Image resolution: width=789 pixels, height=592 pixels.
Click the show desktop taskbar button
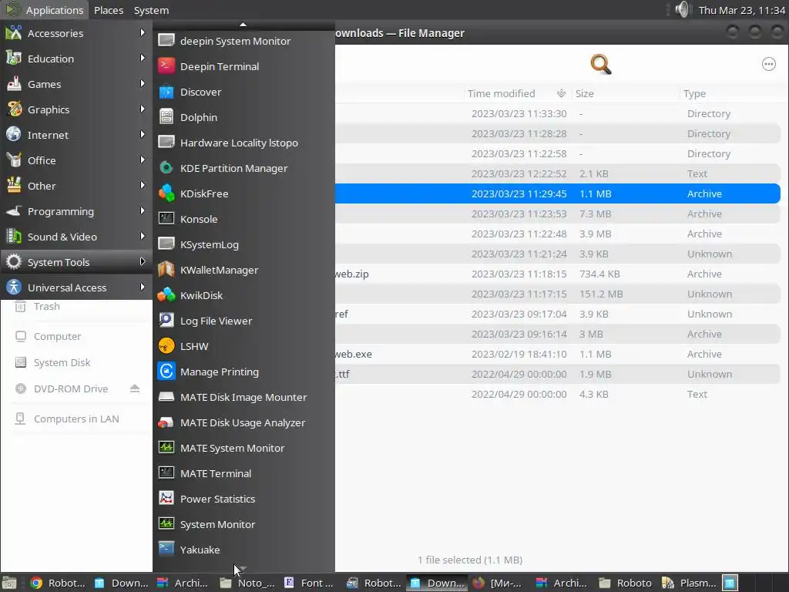[9, 583]
